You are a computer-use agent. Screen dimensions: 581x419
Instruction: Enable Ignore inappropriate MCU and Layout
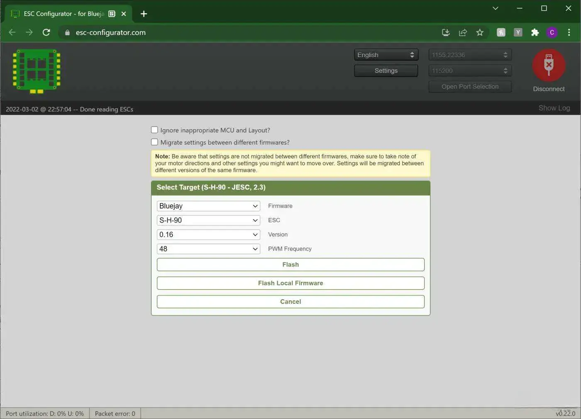coord(154,130)
